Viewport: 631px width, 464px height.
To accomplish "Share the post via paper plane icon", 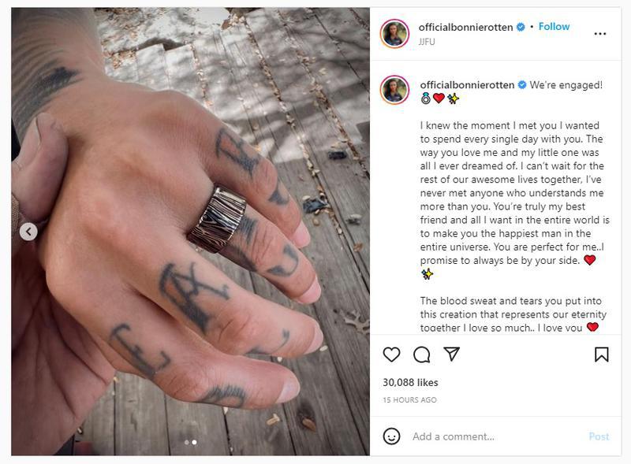I will tap(451, 354).
